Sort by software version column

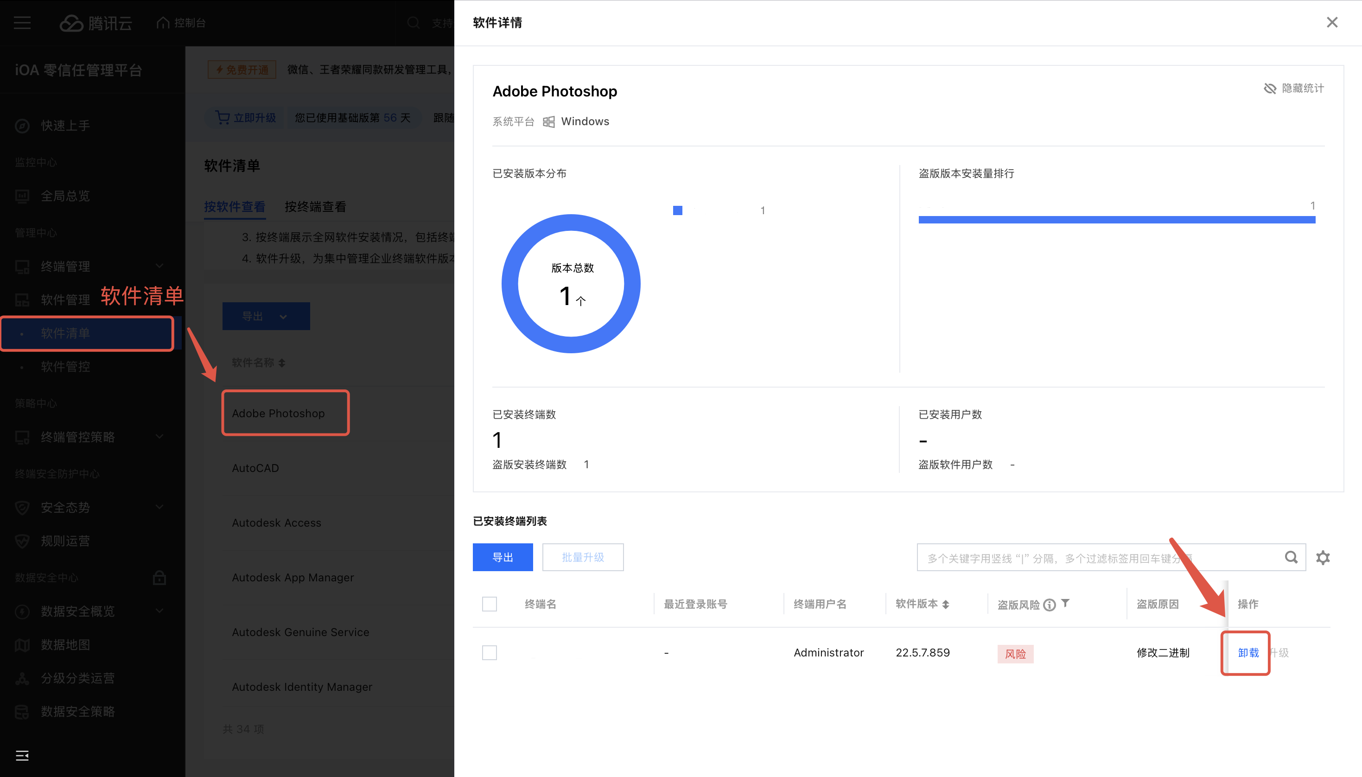[x=945, y=604]
